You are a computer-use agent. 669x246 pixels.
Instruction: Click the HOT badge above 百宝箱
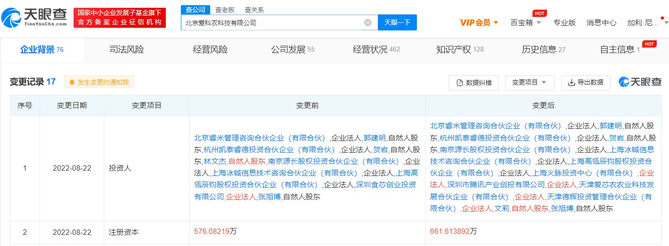click(x=539, y=13)
